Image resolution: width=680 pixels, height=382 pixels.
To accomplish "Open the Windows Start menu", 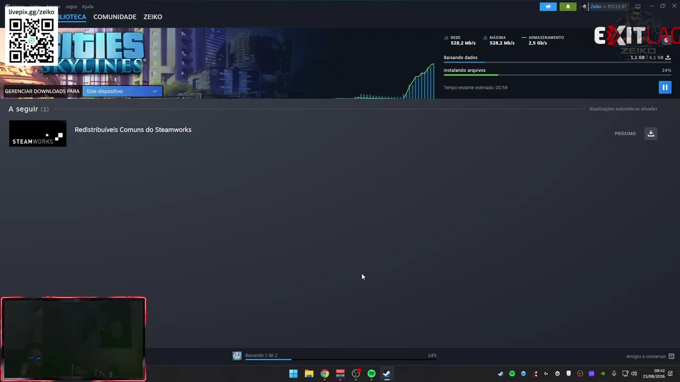I will coord(293,374).
